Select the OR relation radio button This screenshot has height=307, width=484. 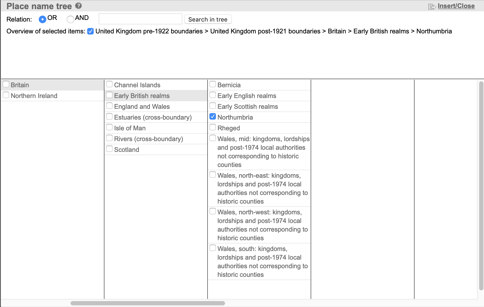click(43, 19)
